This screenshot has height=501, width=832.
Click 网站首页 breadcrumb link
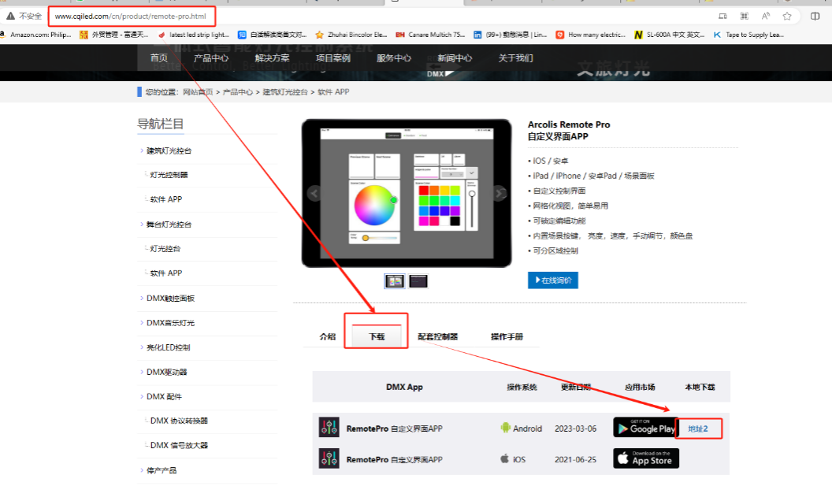198,92
